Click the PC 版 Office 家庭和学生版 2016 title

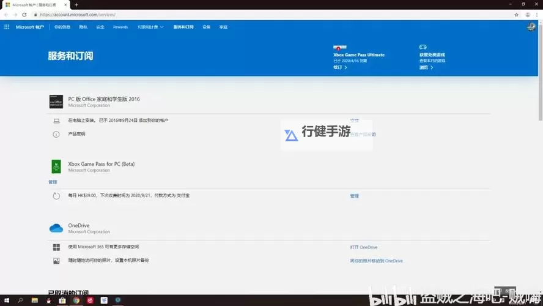point(104,99)
